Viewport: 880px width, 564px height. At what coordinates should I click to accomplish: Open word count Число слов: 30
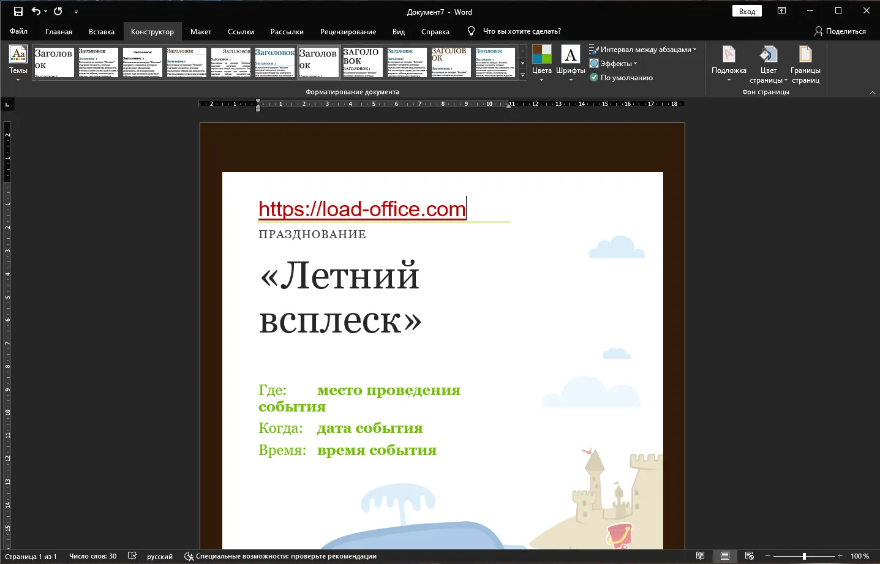(93, 557)
